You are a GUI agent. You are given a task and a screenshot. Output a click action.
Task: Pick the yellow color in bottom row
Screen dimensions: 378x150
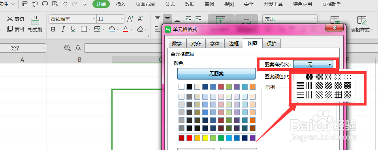pyautogui.click(x=205, y=138)
